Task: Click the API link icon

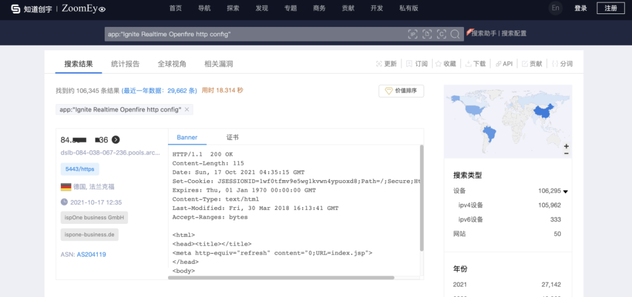Action: coord(498,64)
